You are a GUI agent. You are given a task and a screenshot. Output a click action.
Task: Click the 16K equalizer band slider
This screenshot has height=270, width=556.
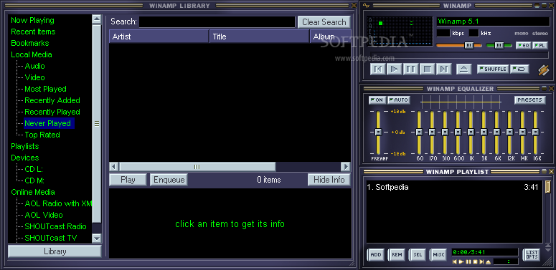(535, 132)
